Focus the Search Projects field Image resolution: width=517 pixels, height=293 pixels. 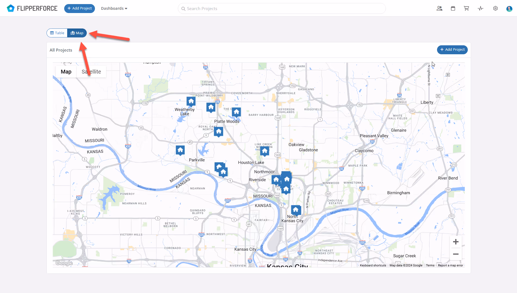(x=282, y=8)
